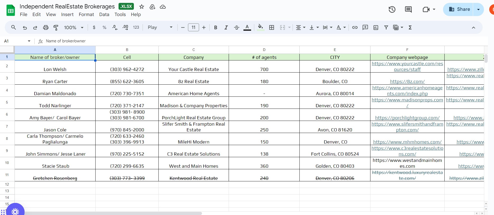Print the spreadsheet
Image resolution: width=494 pixels, height=215 pixels.
46,27
